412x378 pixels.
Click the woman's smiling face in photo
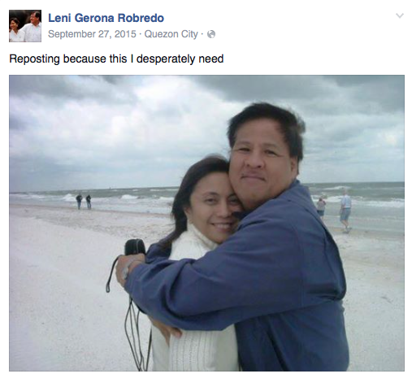(x=214, y=209)
